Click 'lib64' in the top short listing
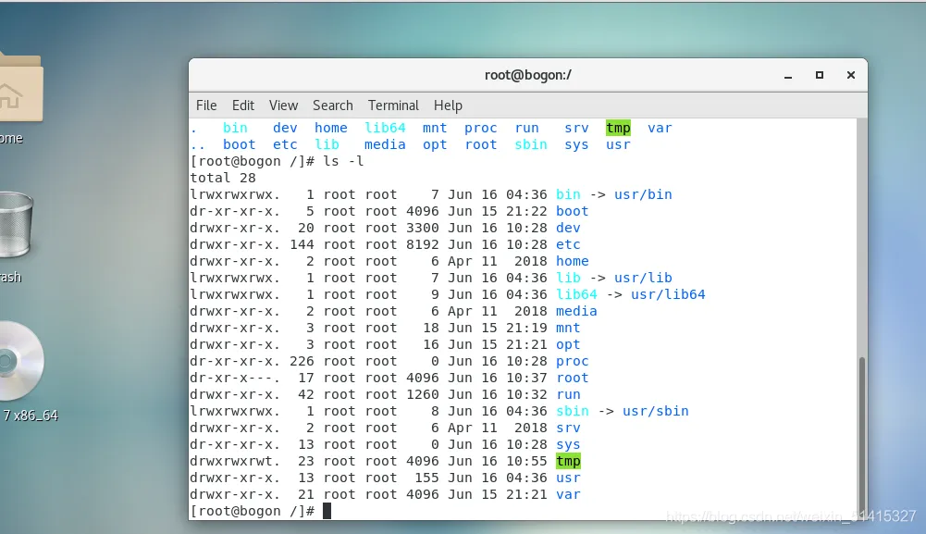926x534 pixels. pos(385,128)
